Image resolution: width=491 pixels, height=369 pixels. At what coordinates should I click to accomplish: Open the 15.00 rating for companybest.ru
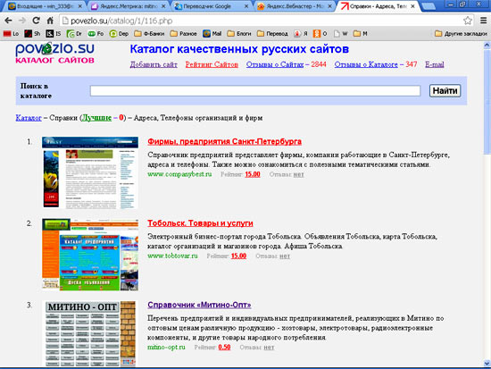pyautogui.click(x=253, y=174)
